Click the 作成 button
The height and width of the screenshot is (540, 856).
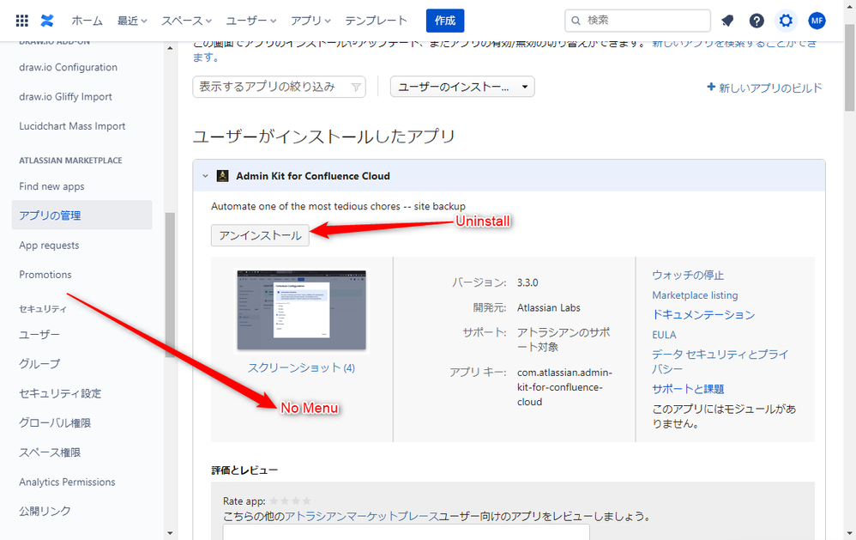click(x=445, y=21)
